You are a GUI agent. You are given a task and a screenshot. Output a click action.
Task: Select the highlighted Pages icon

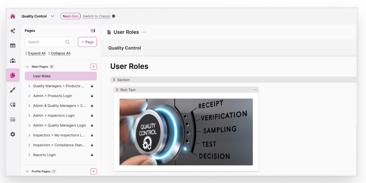[x=12, y=75]
